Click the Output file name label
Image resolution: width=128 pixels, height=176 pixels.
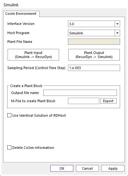pos(25,93)
